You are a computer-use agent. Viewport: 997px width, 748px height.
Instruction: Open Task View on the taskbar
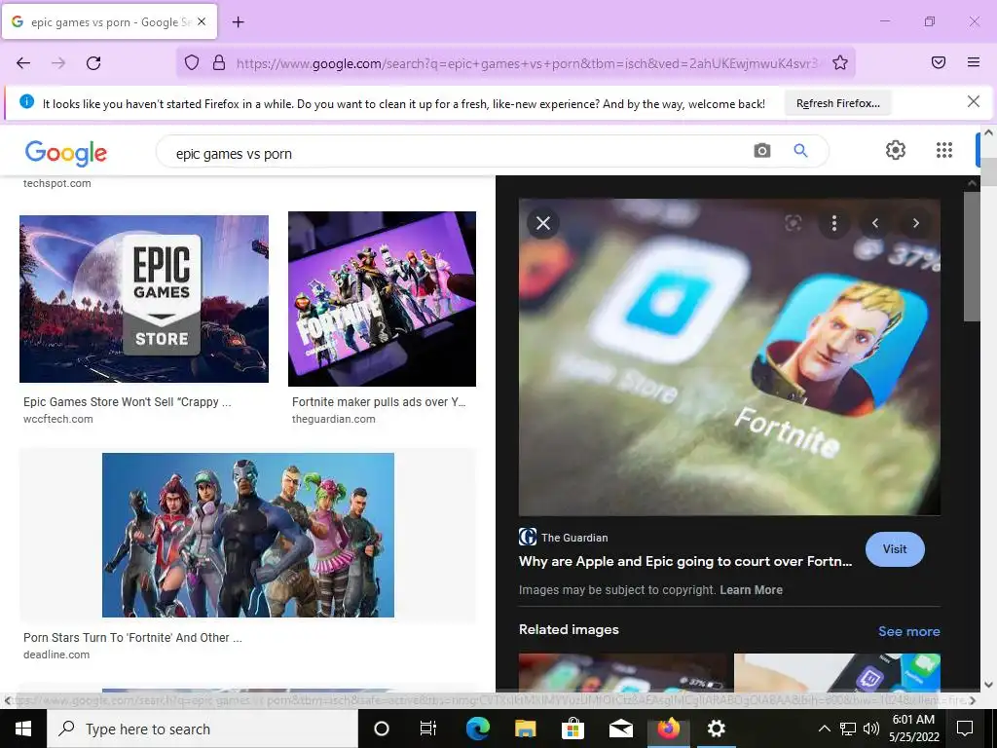[x=428, y=729]
